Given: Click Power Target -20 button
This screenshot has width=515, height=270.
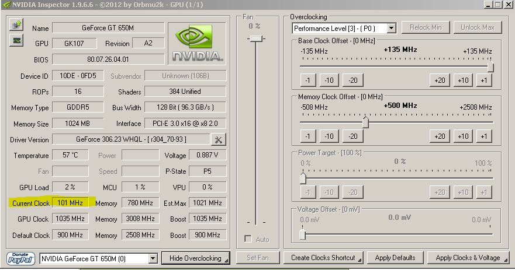Looking at the screenshot, I should click(352, 192).
